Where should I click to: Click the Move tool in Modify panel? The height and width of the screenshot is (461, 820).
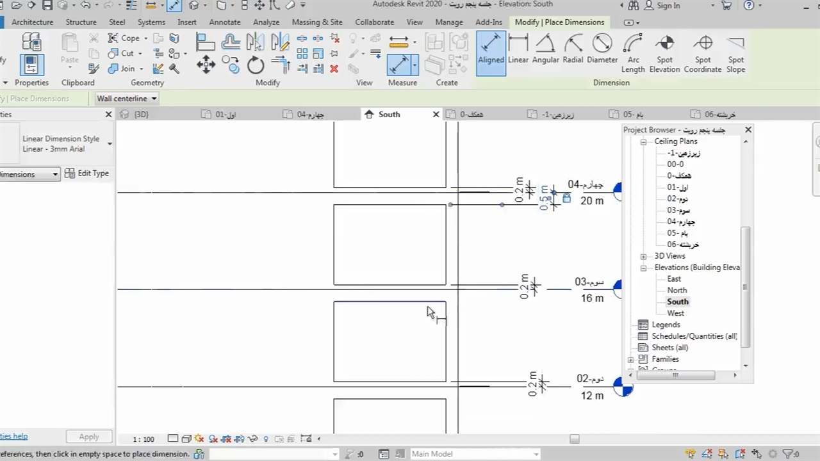(206, 65)
